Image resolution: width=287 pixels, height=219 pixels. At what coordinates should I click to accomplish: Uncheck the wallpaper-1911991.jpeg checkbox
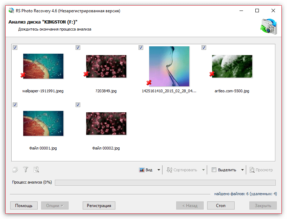coord(15,47)
